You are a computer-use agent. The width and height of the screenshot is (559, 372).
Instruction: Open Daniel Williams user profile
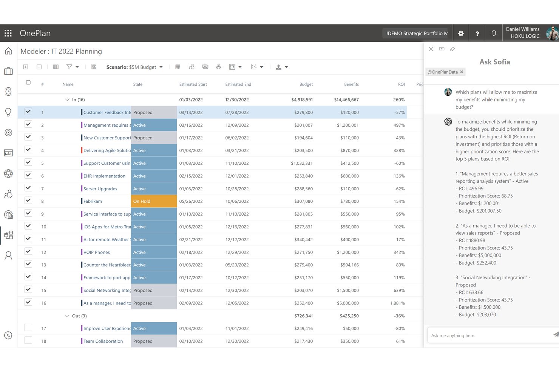[x=531, y=33]
